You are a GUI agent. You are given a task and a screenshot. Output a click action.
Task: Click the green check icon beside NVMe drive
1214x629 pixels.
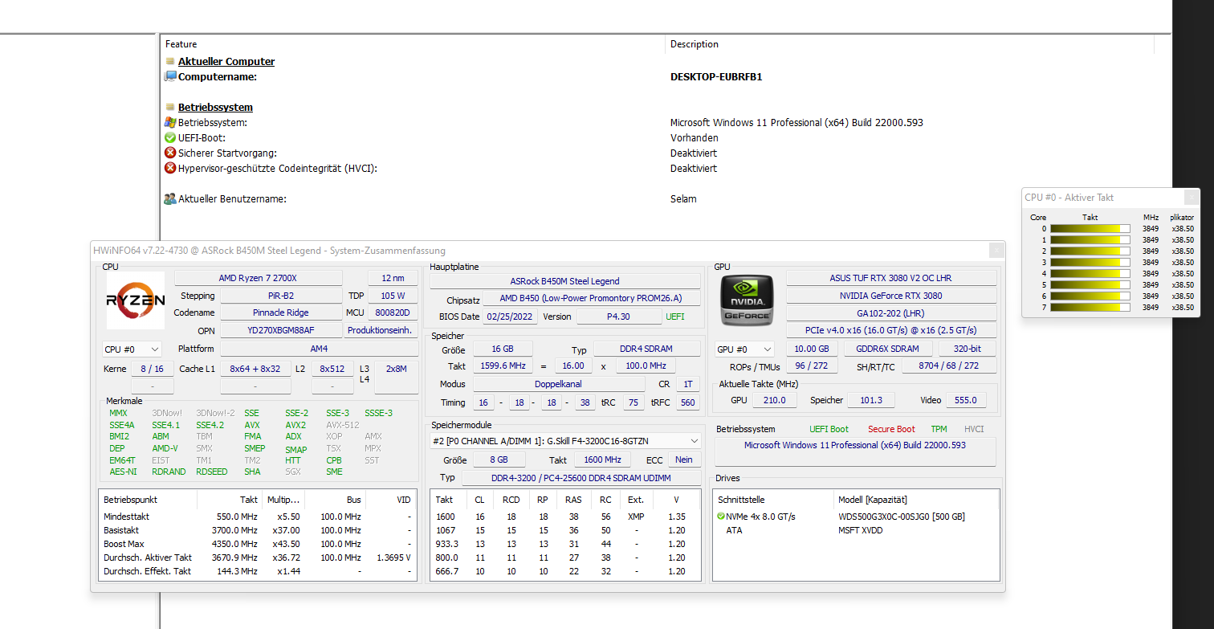click(x=720, y=517)
